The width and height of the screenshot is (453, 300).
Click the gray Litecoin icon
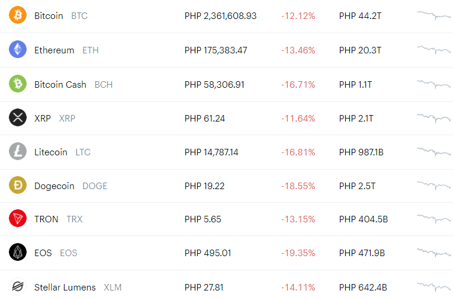coord(18,151)
